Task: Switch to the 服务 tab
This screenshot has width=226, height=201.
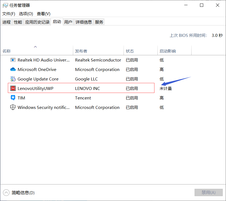Action: point(99,22)
